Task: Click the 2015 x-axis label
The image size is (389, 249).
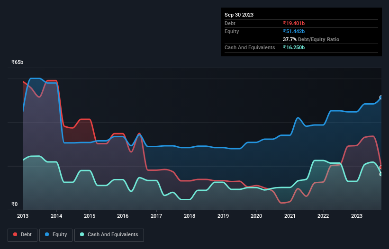Action: [x=90, y=216]
